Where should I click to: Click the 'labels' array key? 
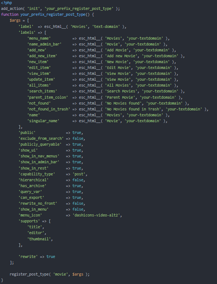27,32
